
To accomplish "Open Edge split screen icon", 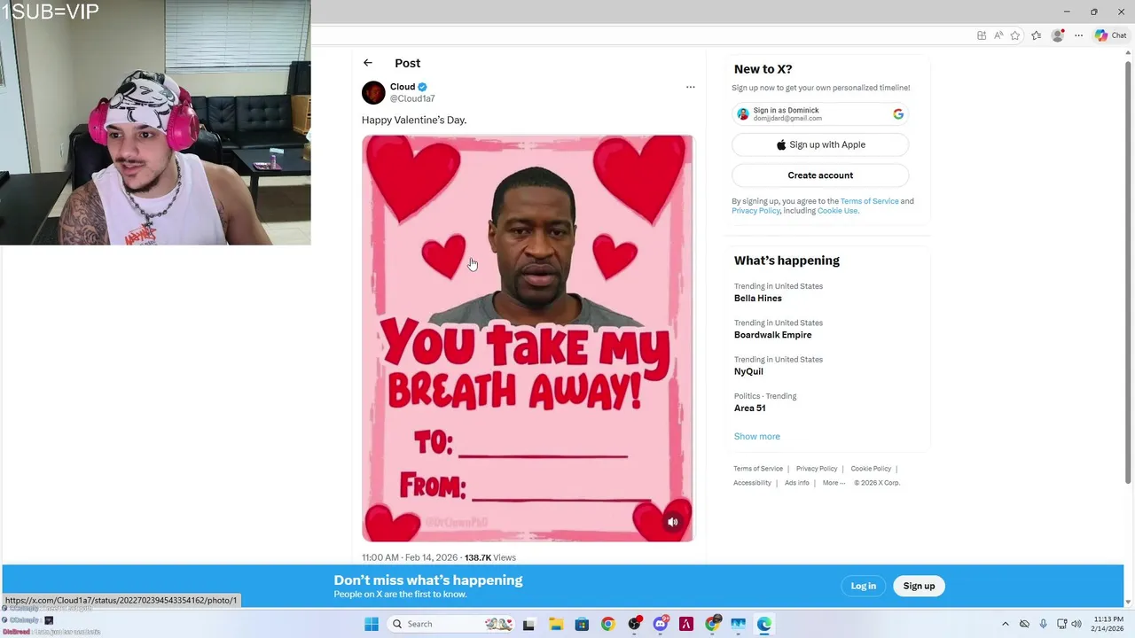I will [x=982, y=35].
